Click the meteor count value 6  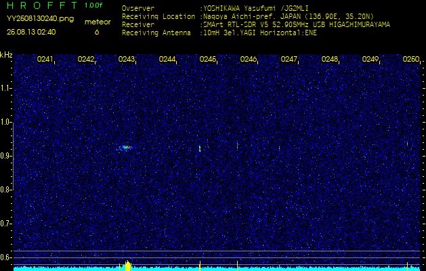pos(97,32)
